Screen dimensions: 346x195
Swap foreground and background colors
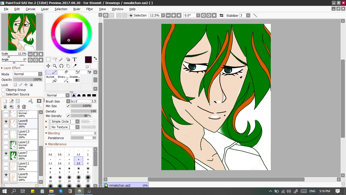(x=95, y=58)
